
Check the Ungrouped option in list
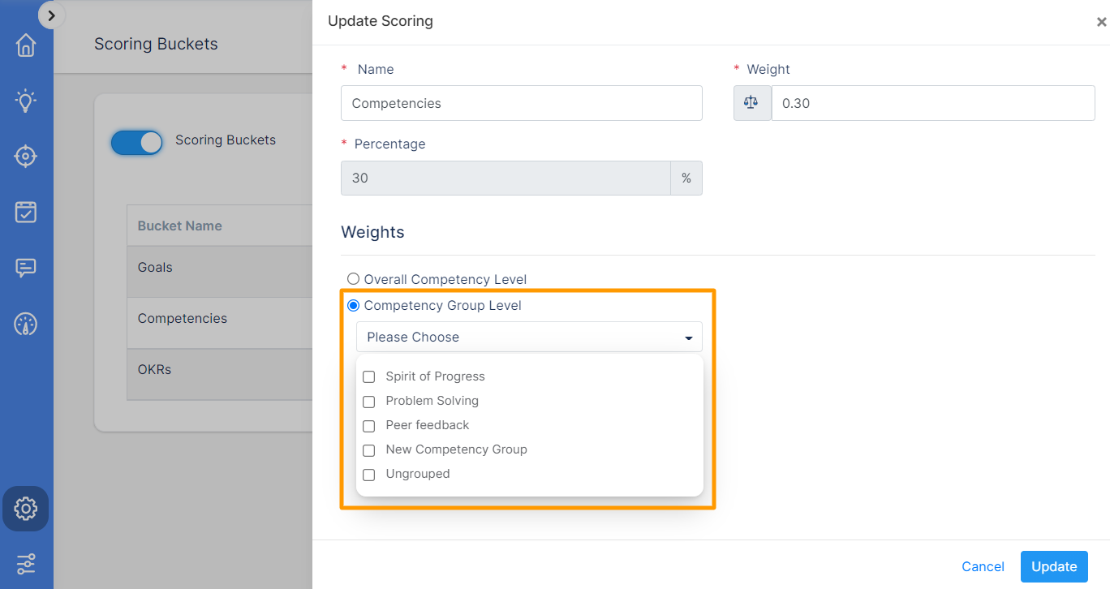pyautogui.click(x=369, y=475)
